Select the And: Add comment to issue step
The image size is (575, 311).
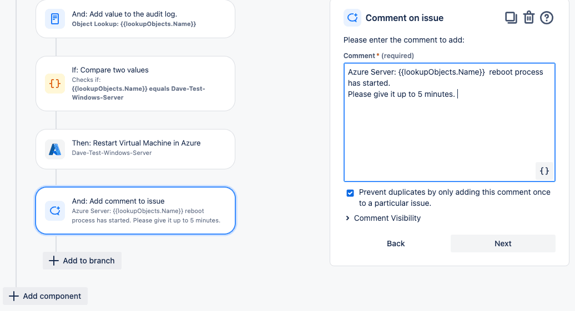point(135,210)
